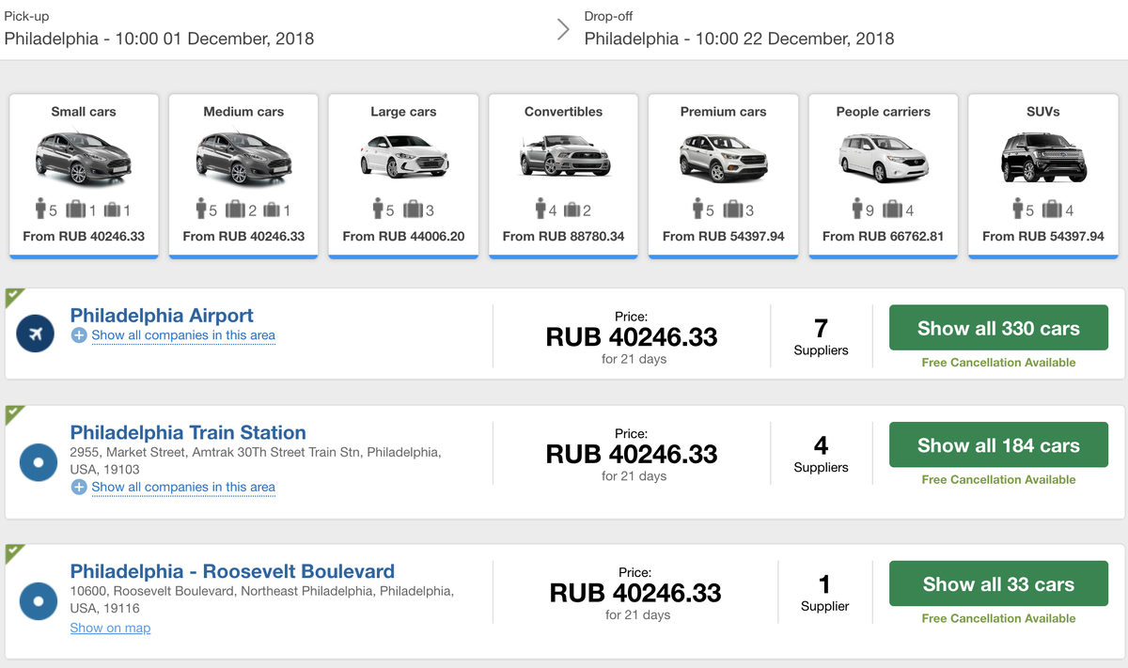
Task: Click the Roosevelt Boulevard location pin icon
Action: [39, 601]
